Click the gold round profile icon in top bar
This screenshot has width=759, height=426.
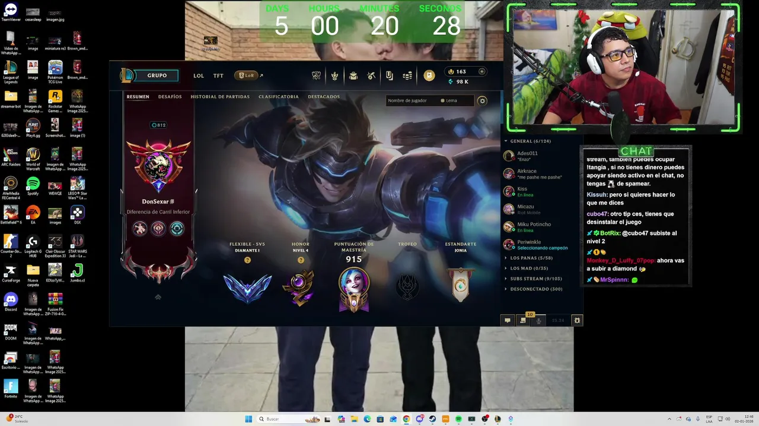pyautogui.click(x=429, y=75)
